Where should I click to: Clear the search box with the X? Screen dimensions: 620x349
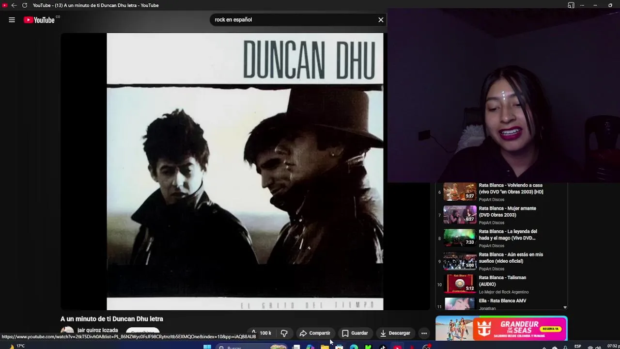point(381,20)
